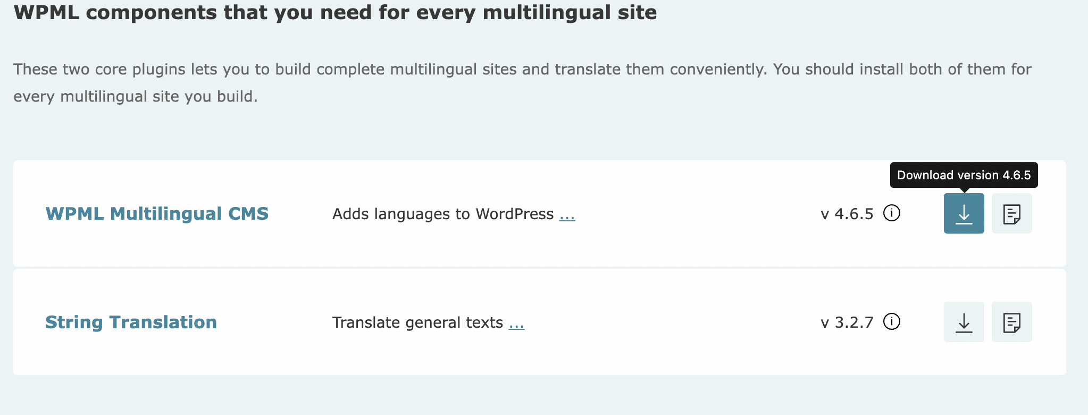This screenshot has height=415, width=1088.
Task: Download WPML Multilingual CMS version 4.6.5
Action: (964, 213)
